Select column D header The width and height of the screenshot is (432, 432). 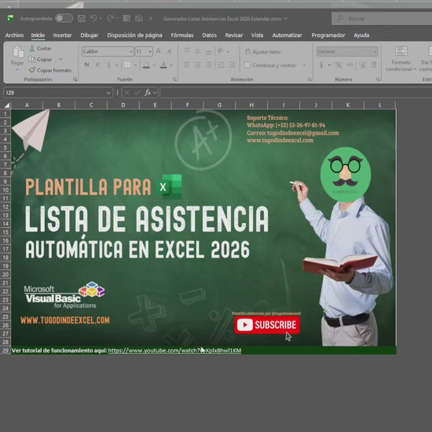coord(123,105)
